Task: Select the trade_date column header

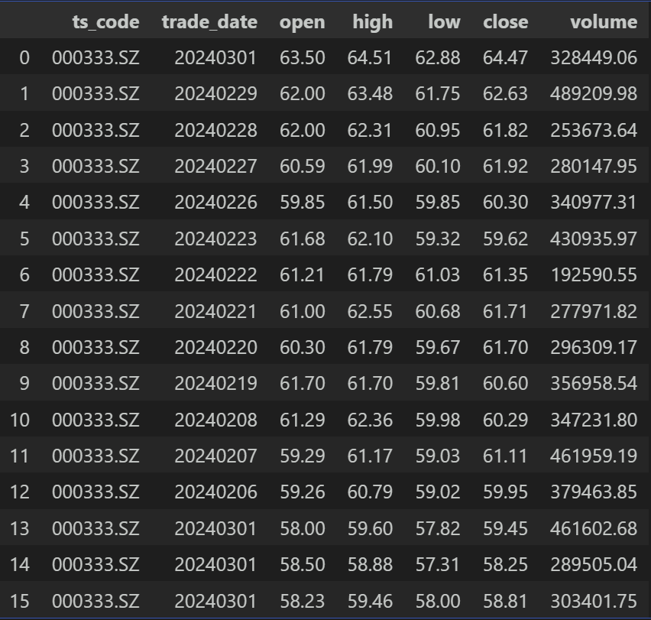Action: tap(209, 22)
